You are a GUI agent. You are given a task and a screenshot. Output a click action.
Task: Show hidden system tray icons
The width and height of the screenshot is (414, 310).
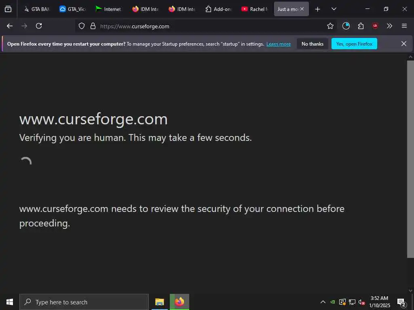[x=323, y=302]
